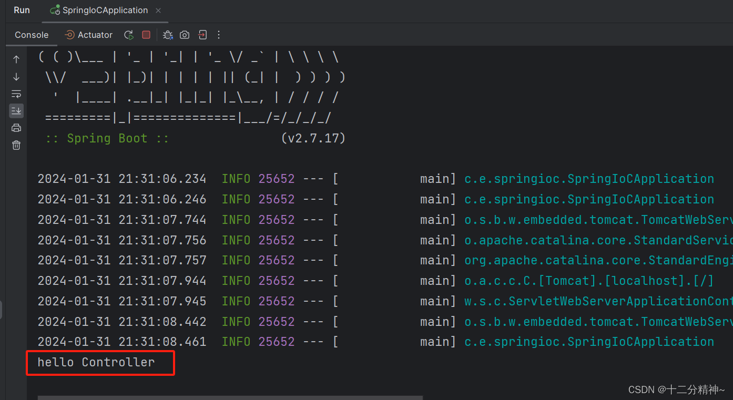This screenshot has height=400, width=733.
Task: Click the org.apache.catalina.core.StandardEngi logger text
Action: pos(598,260)
